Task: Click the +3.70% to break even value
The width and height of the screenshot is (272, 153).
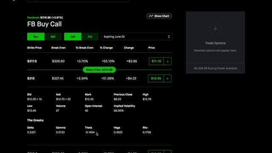Action: click(82, 61)
